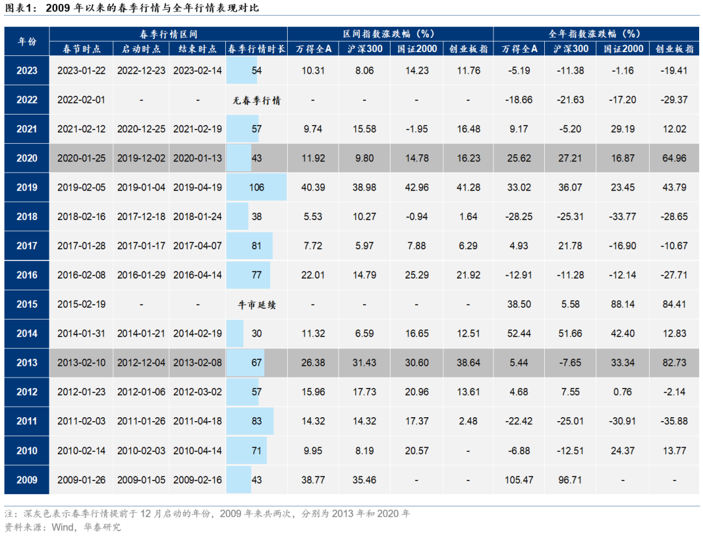
Task: Select the 2023 year row label
Action: tap(27, 70)
